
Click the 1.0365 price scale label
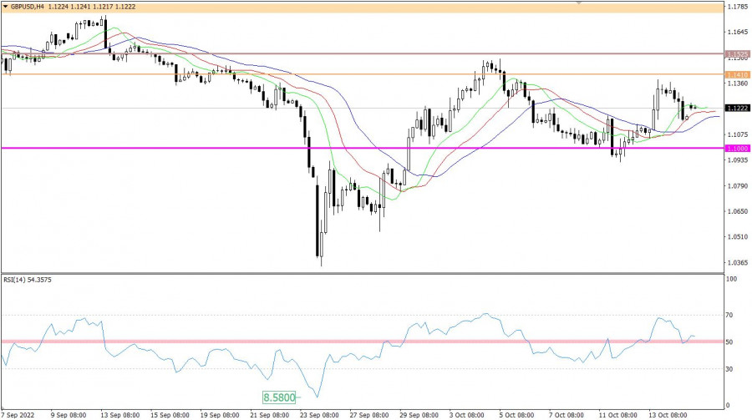pos(736,263)
